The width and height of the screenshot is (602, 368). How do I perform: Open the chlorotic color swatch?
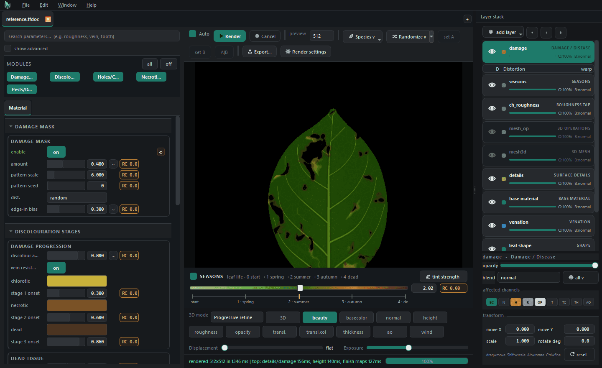[x=77, y=281]
